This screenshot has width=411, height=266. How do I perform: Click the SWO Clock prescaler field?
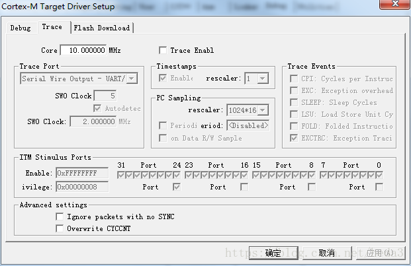coord(105,96)
